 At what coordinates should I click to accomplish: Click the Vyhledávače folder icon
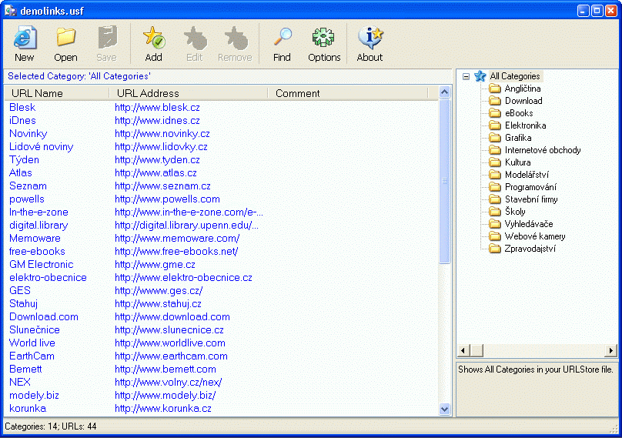[495, 224]
